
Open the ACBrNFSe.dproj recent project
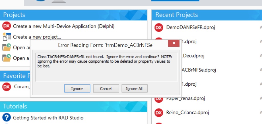[x=199, y=70]
